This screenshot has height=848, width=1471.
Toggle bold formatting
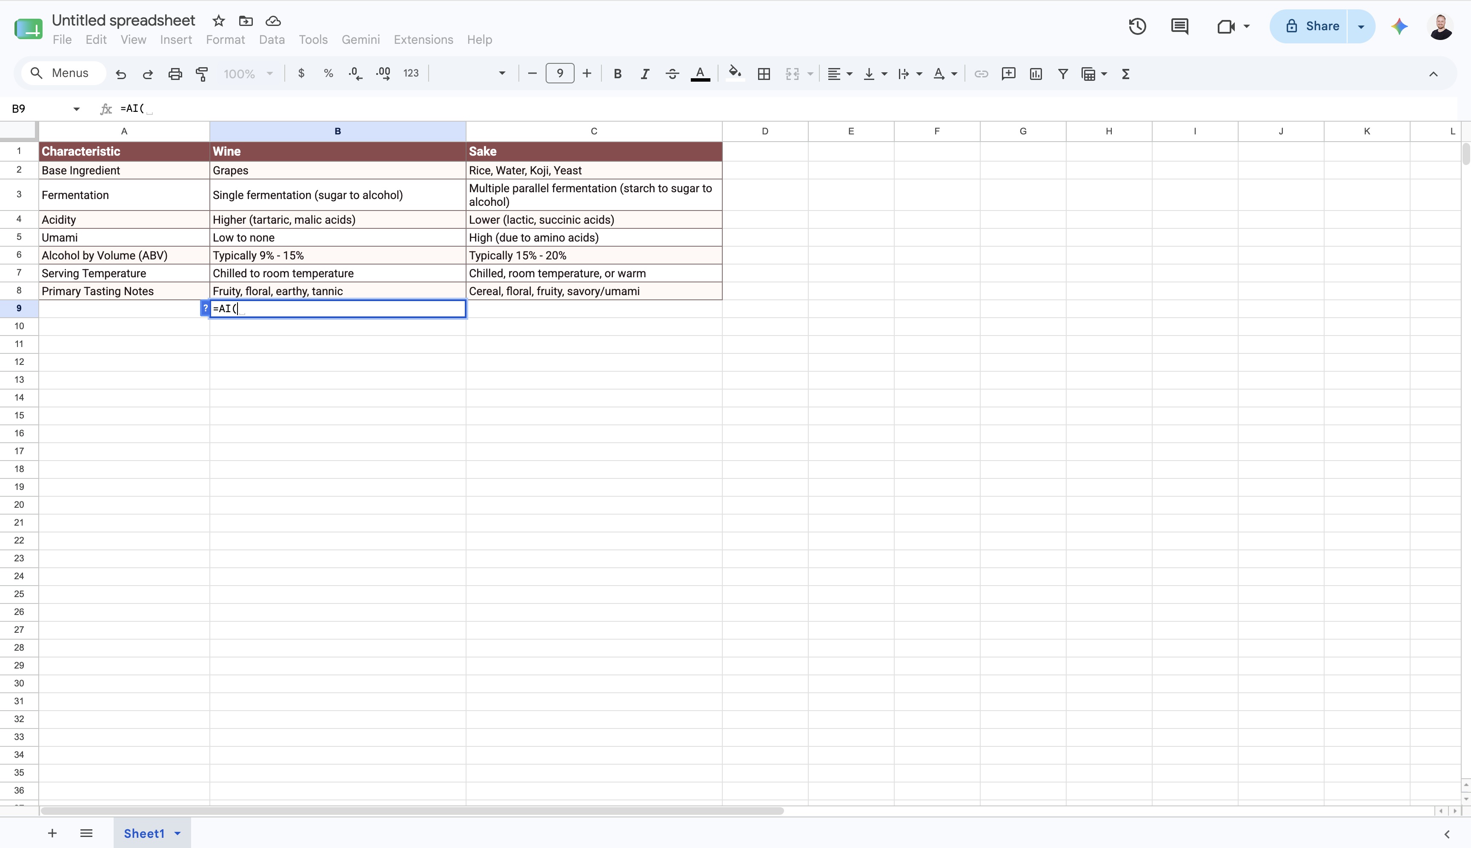click(x=617, y=74)
